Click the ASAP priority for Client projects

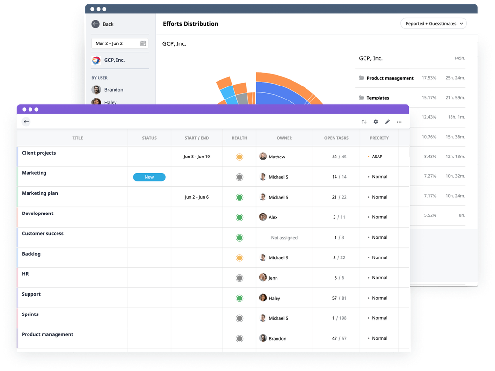(375, 157)
